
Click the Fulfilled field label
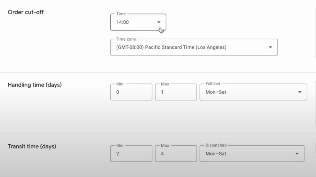pos(213,84)
